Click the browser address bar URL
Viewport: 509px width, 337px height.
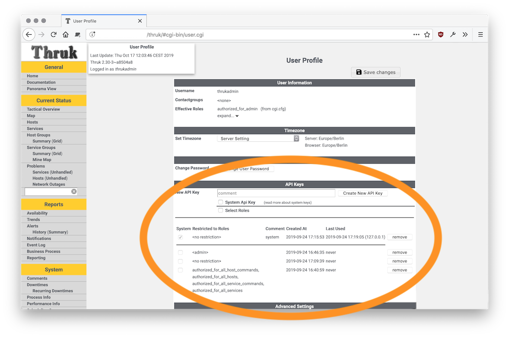[175, 34]
